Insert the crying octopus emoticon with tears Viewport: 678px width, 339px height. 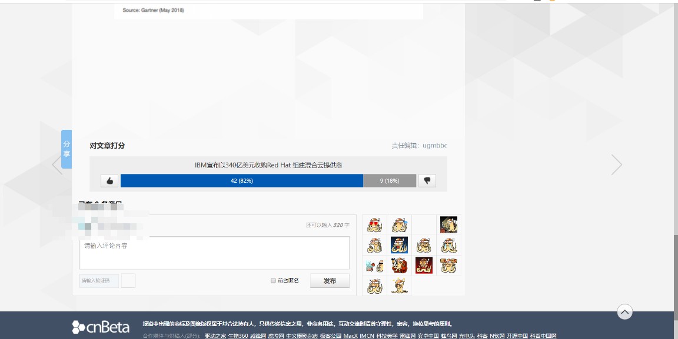point(449,245)
